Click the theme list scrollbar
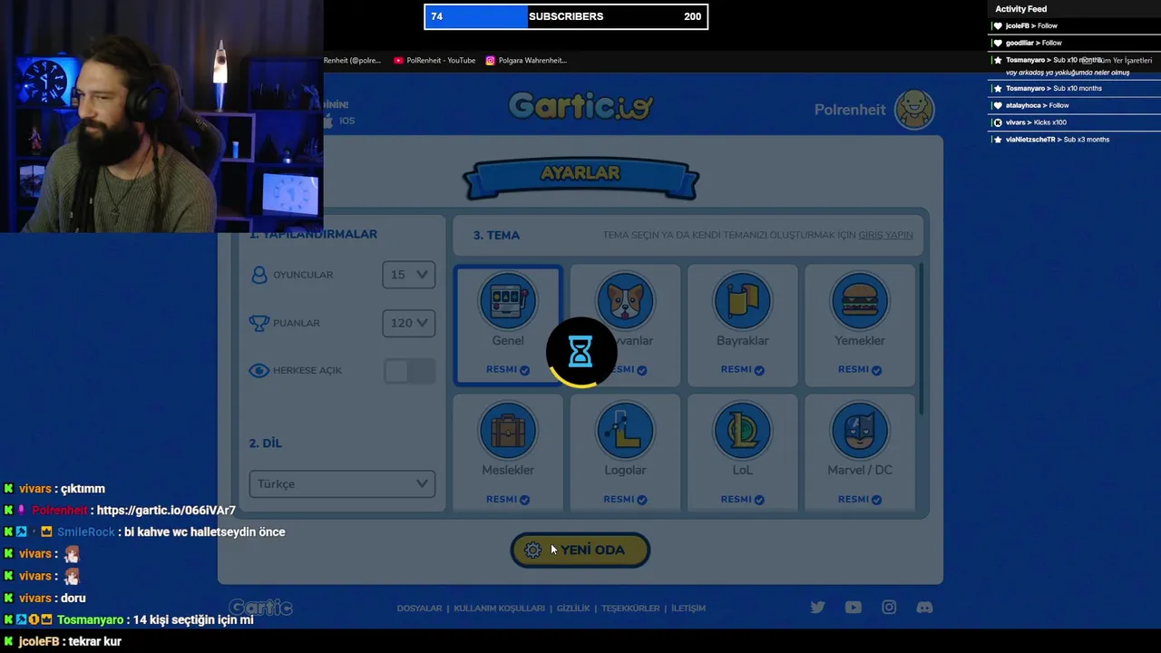 pos(922,340)
